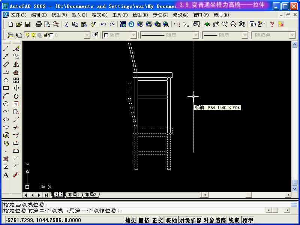This screenshot has width=300, height=225.
Task: Activate the Stretch tool
Action: 16,111
